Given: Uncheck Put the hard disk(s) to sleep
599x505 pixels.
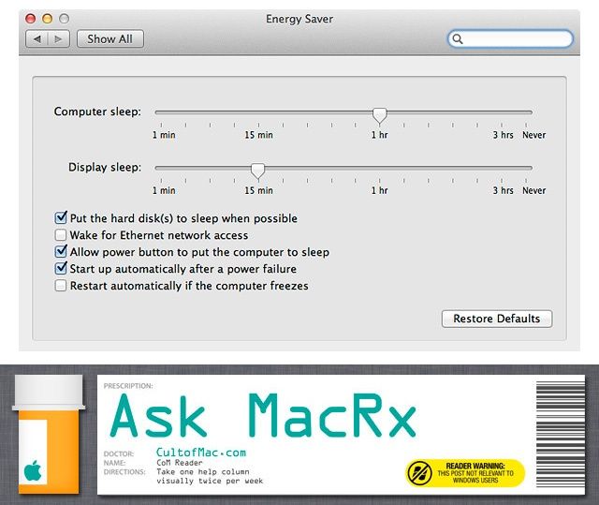Looking at the screenshot, I should [x=61, y=218].
